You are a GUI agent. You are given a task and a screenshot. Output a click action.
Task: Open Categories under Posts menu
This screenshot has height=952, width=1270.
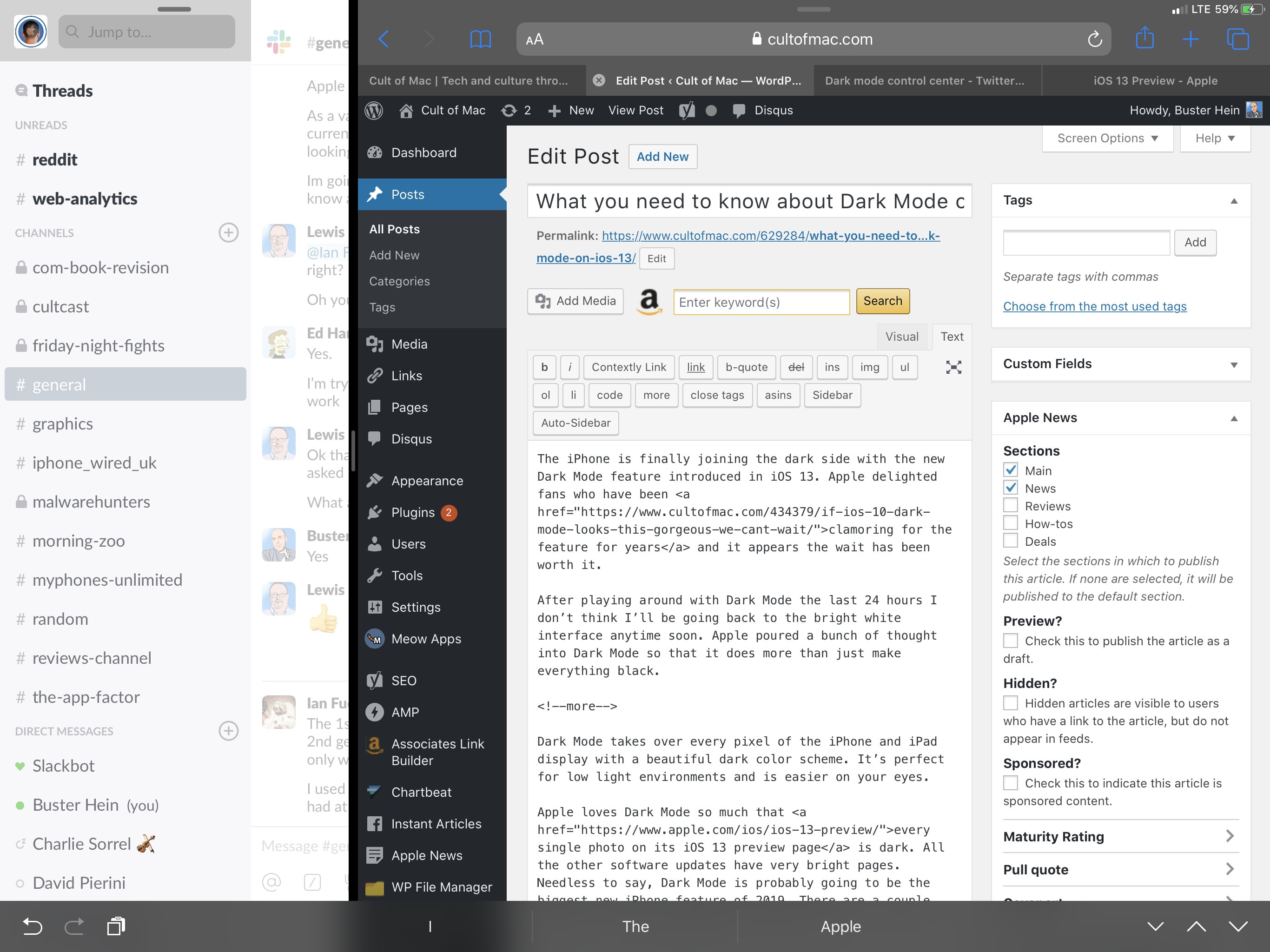(400, 281)
